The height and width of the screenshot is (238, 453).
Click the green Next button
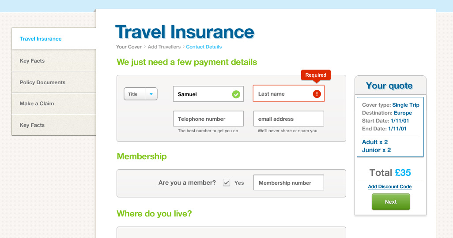click(391, 202)
